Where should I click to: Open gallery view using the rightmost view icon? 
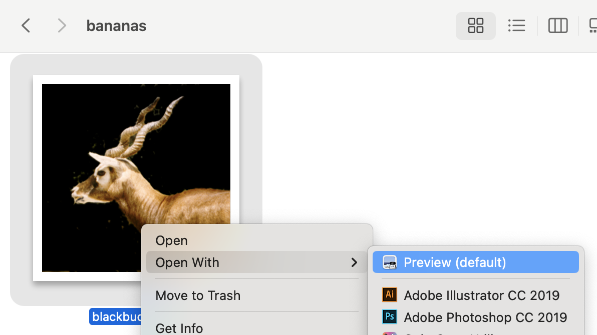(x=593, y=25)
